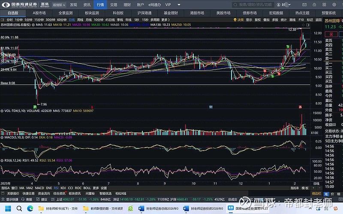Open 综合资讯 news panel

click(59, 193)
